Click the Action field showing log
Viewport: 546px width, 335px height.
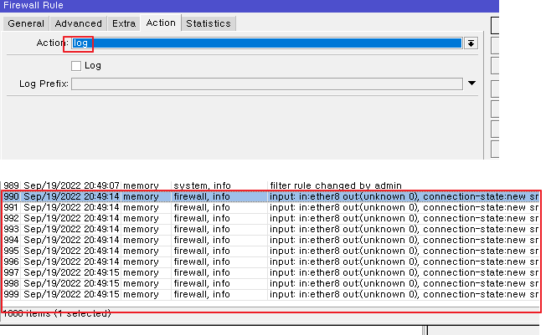coord(267,43)
